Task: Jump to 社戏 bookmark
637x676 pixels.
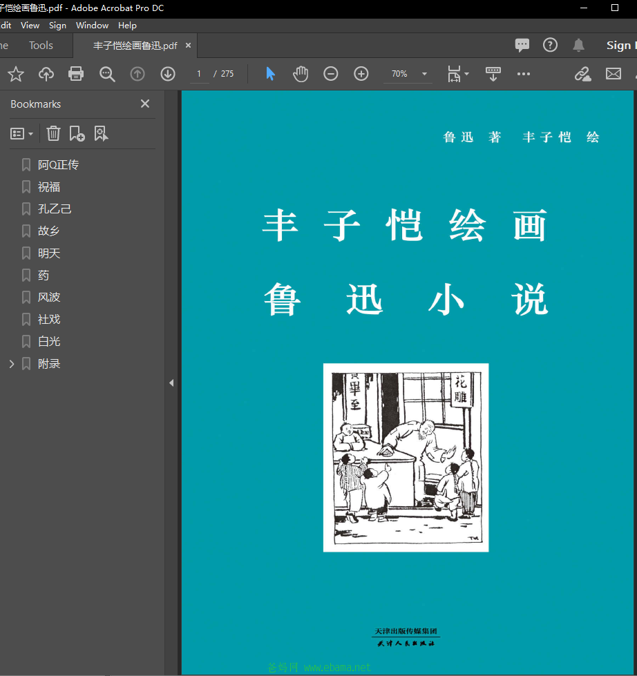Action: tap(49, 320)
